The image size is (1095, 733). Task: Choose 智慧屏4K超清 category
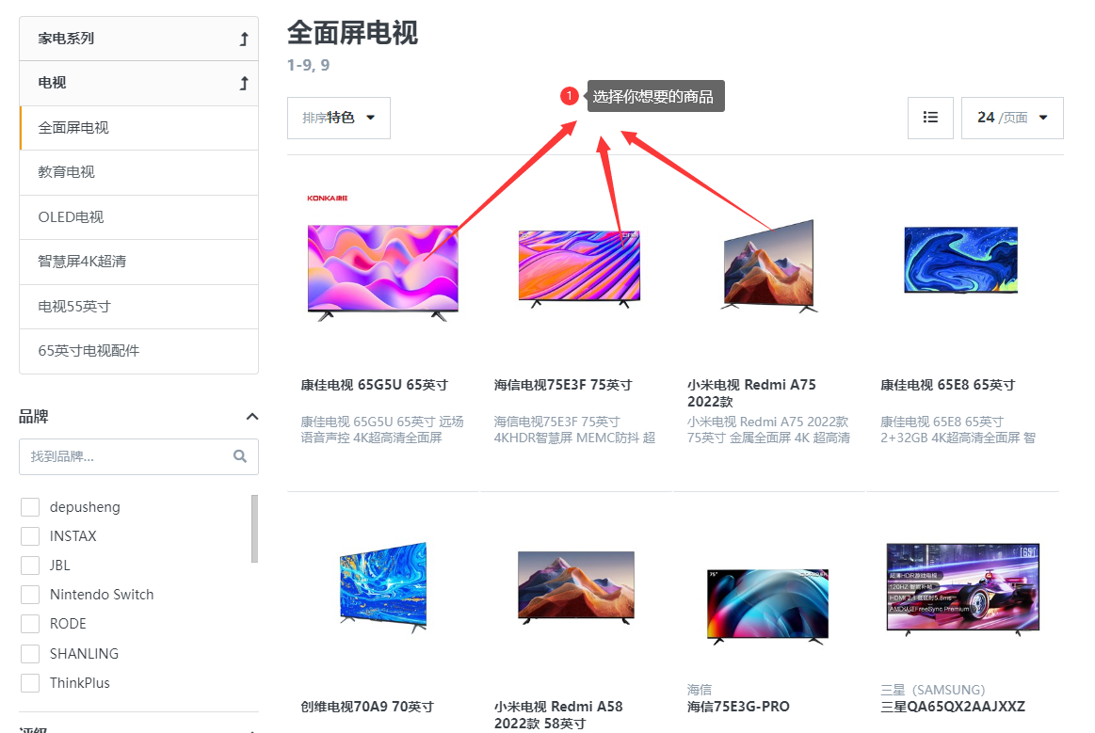(139, 262)
